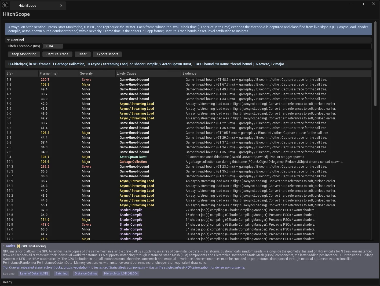380x286 pixels.
Task: Open Level of Detail (LOD) link
Action: pyautogui.click(x=34, y=274)
